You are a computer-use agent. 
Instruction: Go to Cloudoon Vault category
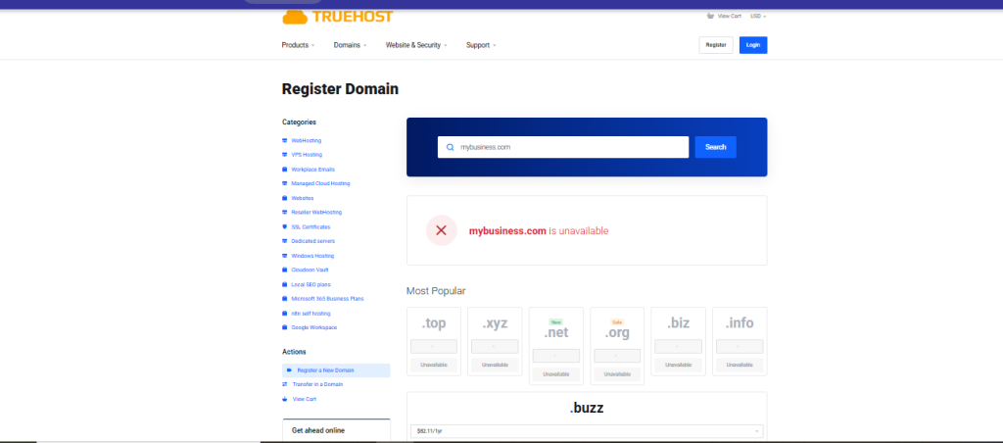pyautogui.click(x=310, y=271)
